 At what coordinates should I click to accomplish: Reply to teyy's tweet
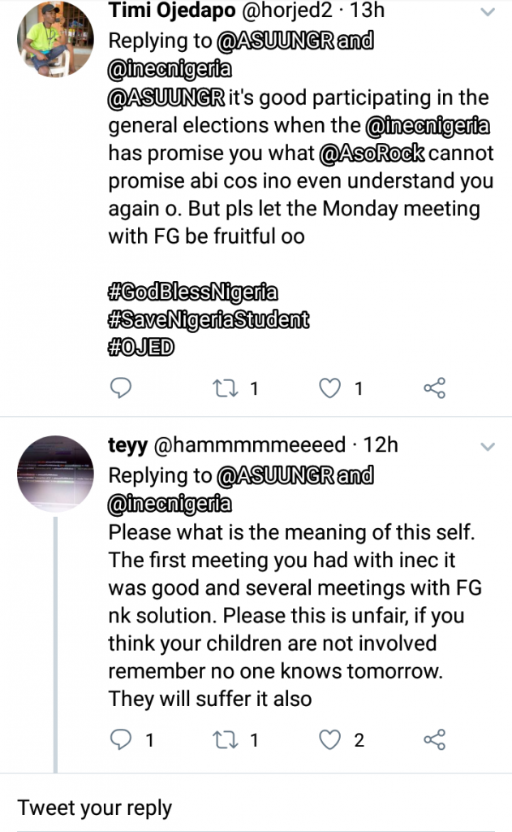click(120, 739)
